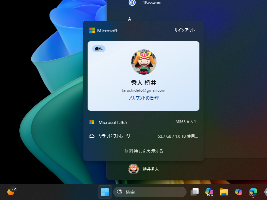The image size is (267, 200).
Task: Click the letter A section header
Action: pos(129,19)
